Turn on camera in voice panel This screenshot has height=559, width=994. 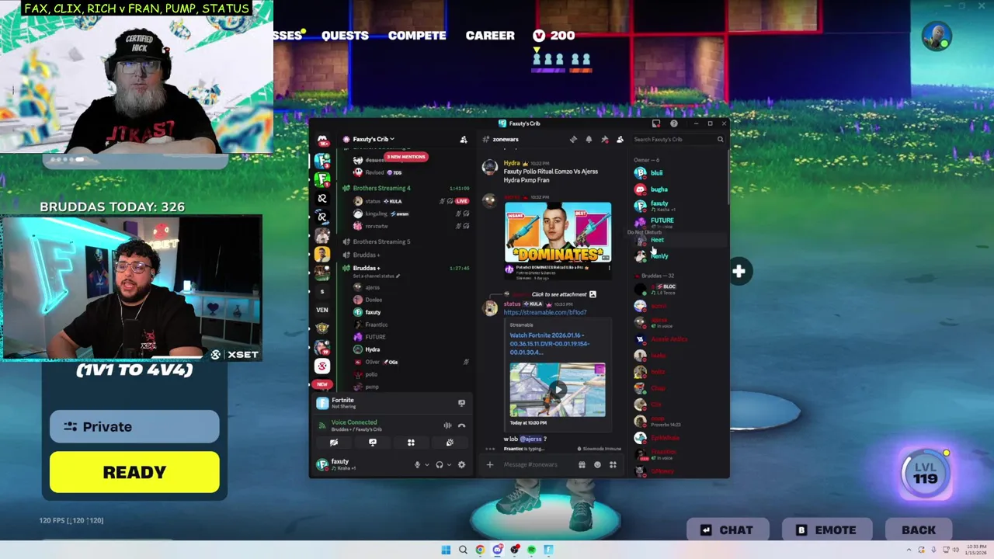click(334, 443)
